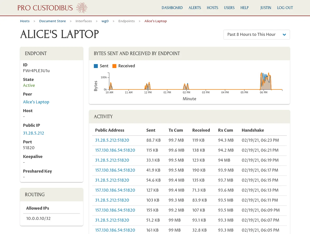Toggle the blue Sent legend swatch
Viewport: 310px width, 234px height.
click(96, 66)
